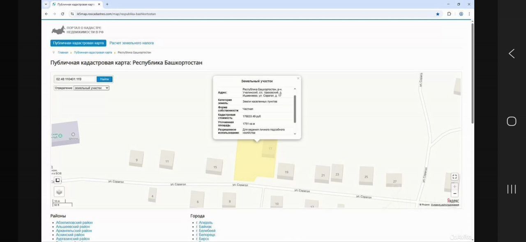Click building 25 on the map
526x242 pixels.
[366, 176]
